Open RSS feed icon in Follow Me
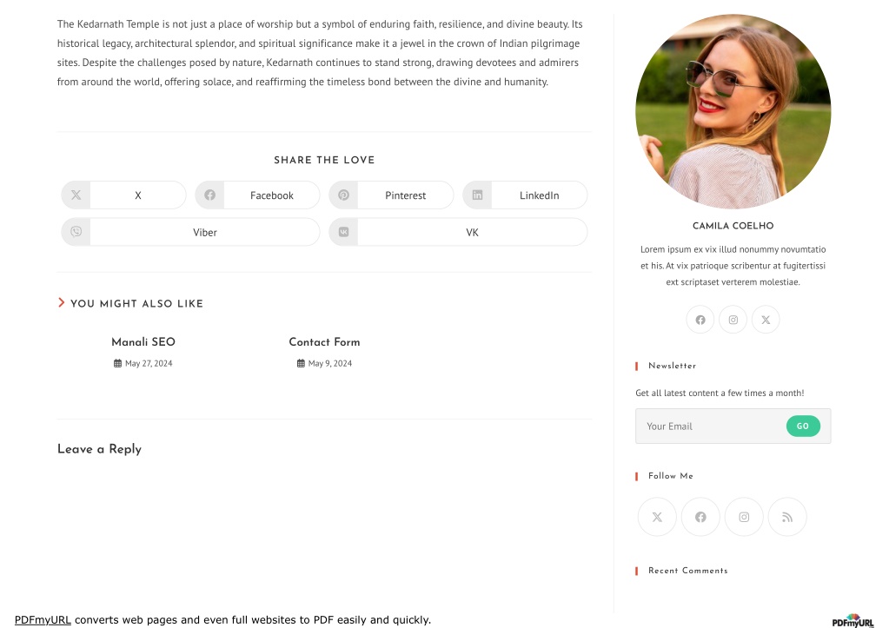Viewport: 889px width, 628px height. click(x=787, y=517)
